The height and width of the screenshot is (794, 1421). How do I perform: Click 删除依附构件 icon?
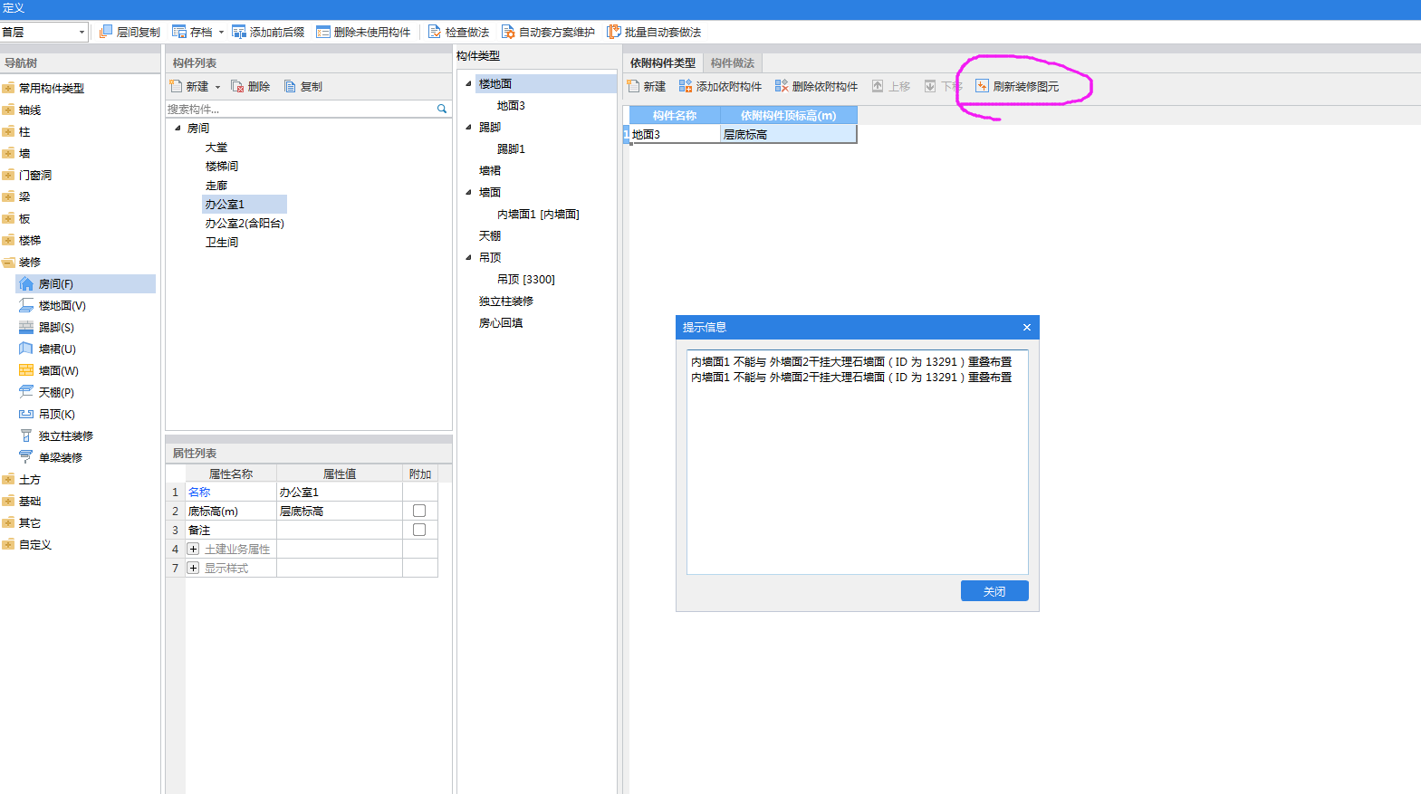[782, 86]
